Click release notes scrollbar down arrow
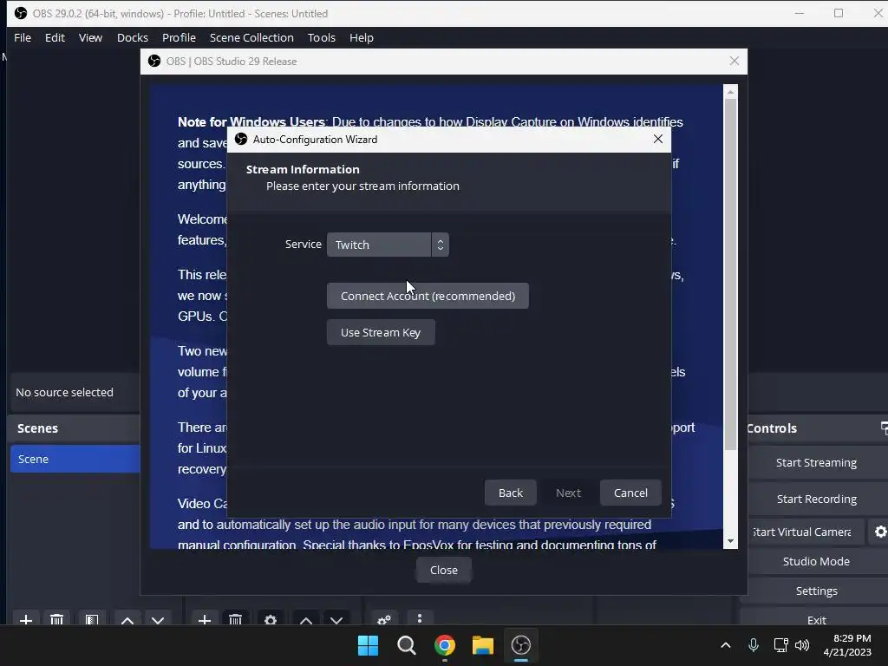The height and width of the screenshot is (666, 888). [730, 541]
